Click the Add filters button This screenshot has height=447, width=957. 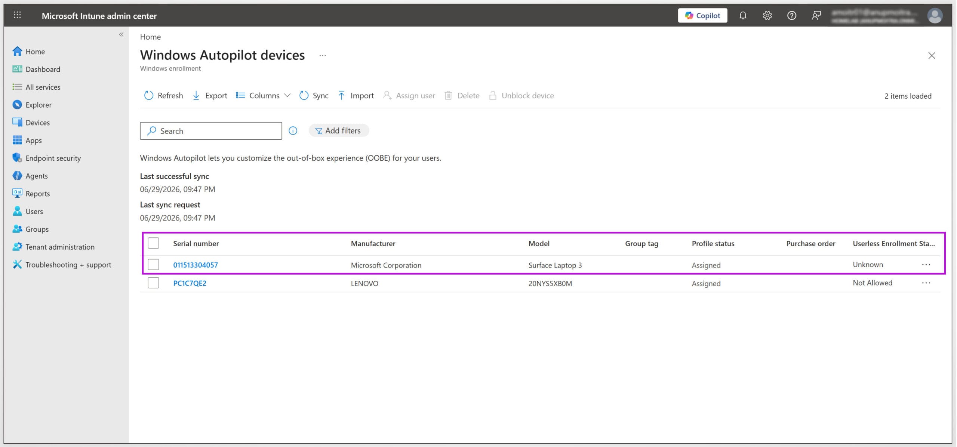tap(338, 130)
